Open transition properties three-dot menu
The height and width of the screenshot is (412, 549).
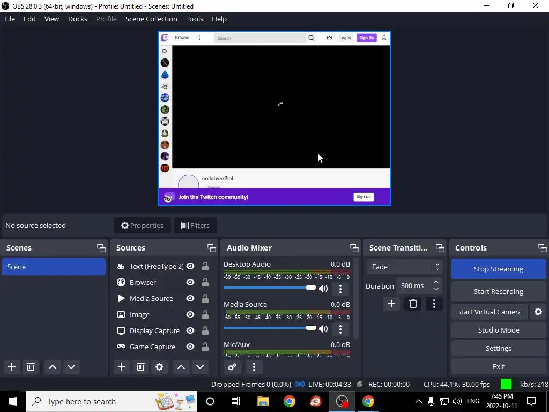pos(434,304)
